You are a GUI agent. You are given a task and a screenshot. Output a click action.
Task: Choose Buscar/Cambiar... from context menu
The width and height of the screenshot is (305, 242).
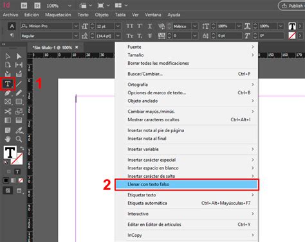coord(187,74)
